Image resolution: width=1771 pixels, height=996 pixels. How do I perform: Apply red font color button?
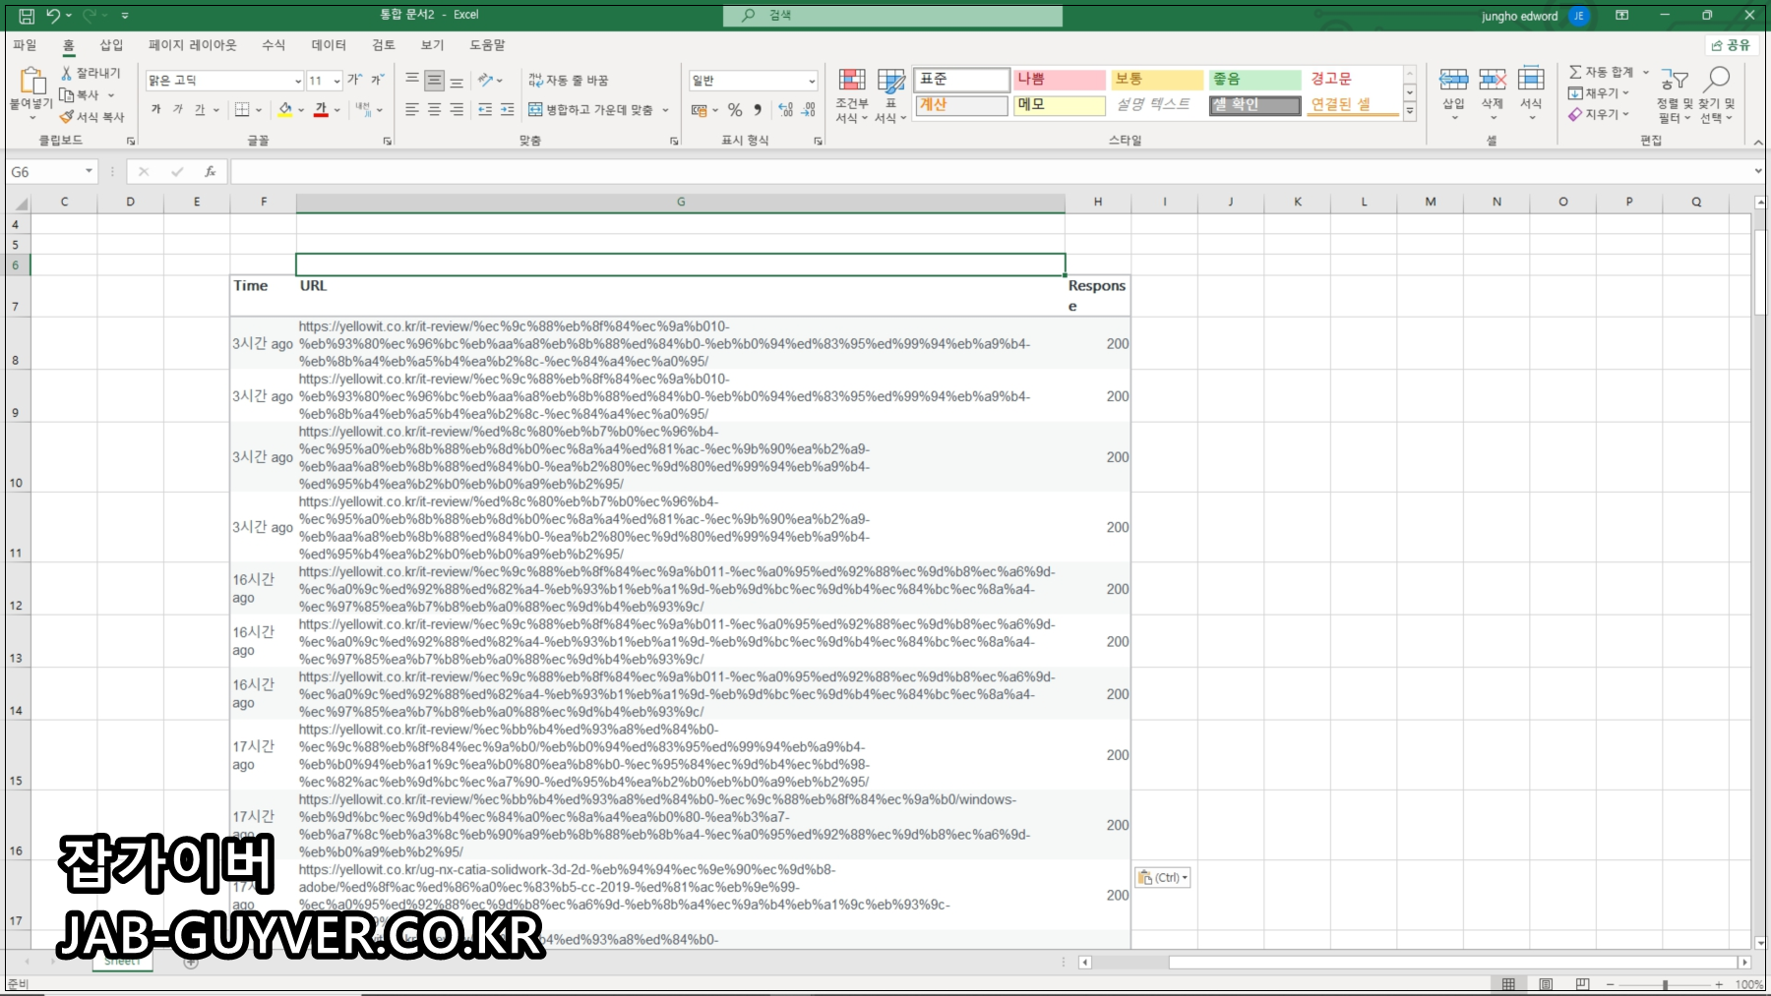pyautogui.click(x=321, y=109)
